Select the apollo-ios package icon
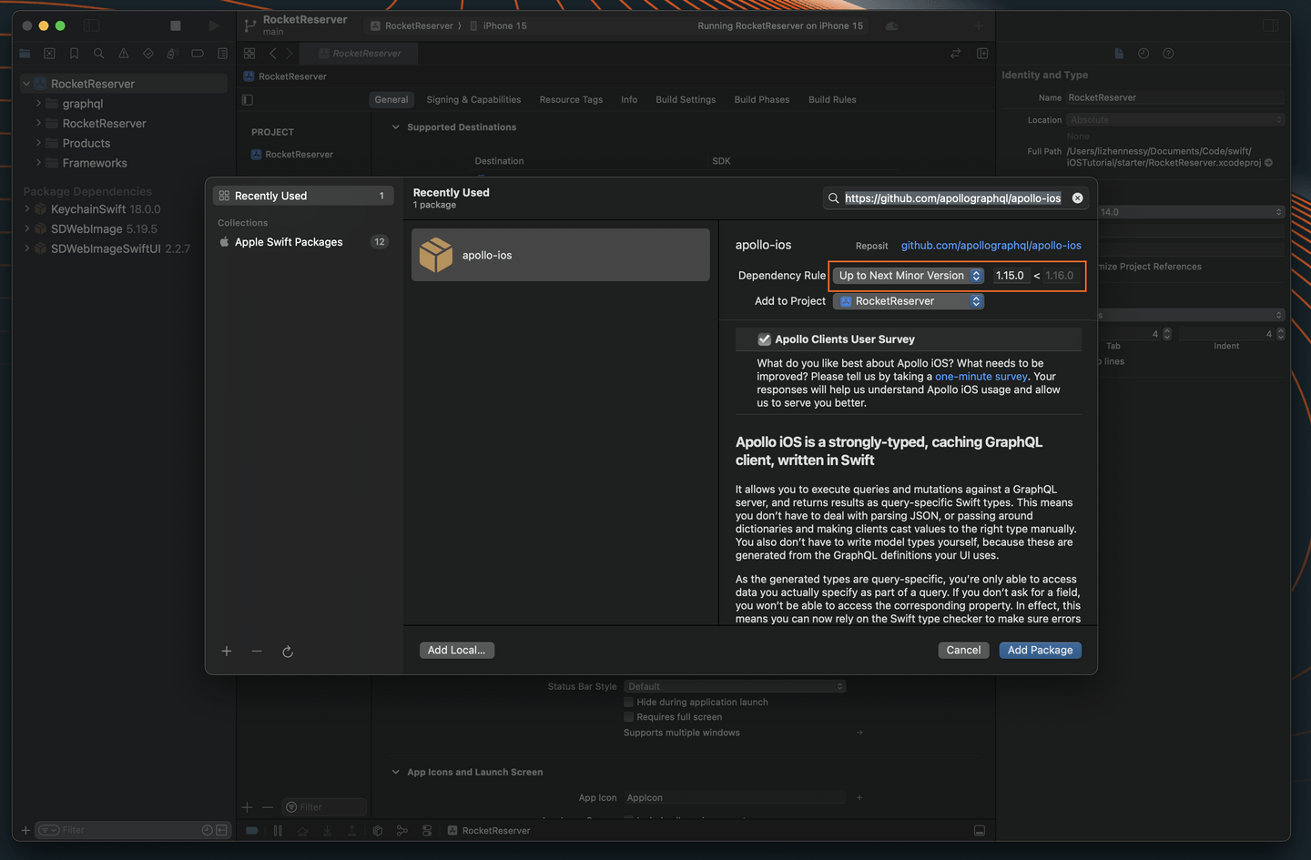Viewport: 1311px width, 860px height. pyautogui.click(x=436, y=256)
